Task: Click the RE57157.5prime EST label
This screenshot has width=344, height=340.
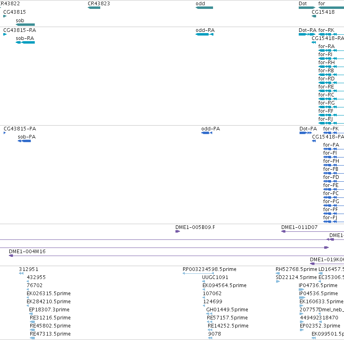Action: tap(227, 318)
